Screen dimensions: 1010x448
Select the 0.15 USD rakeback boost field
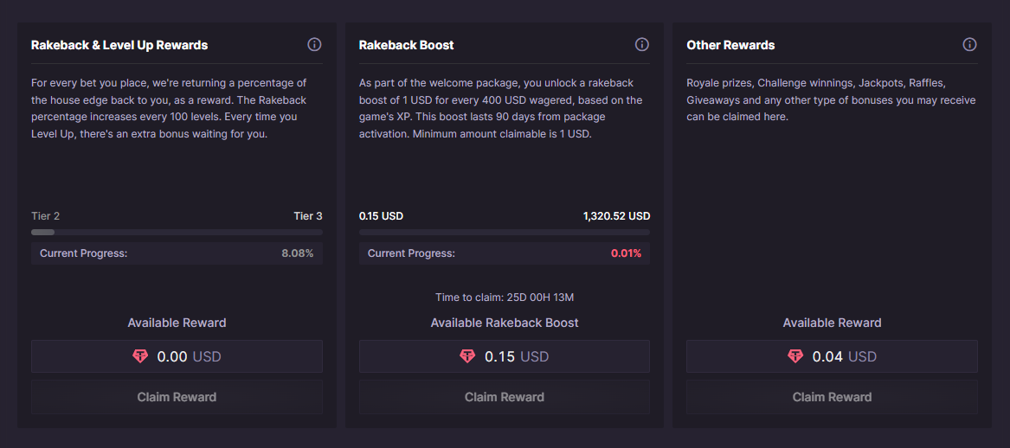pyautogui.click(x=505, y=356)
